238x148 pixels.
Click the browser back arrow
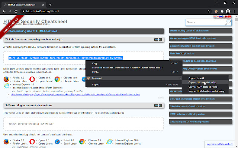click(x=4, y=11)
